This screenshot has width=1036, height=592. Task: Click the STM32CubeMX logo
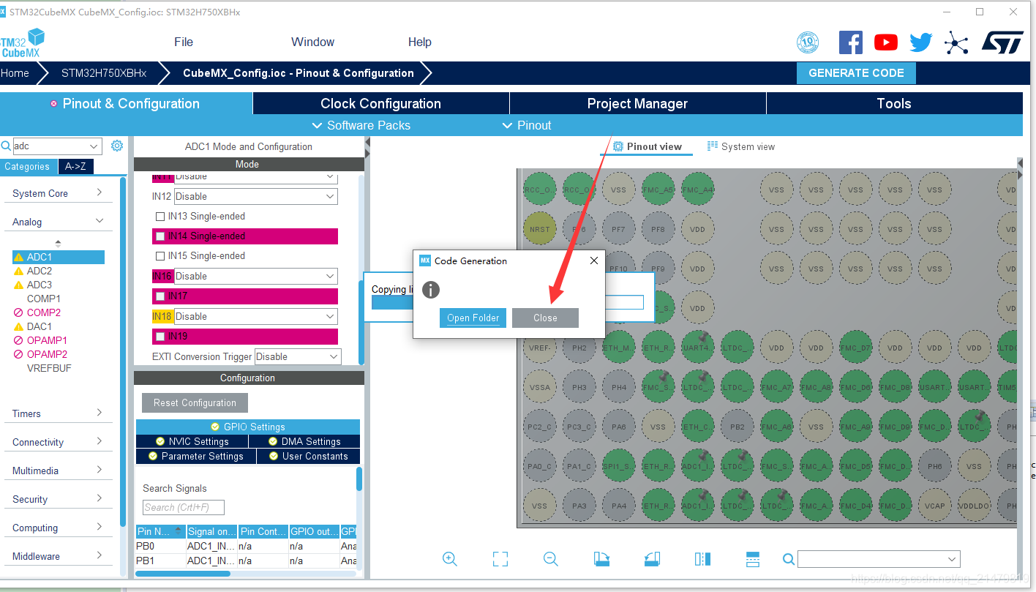[x=22, y=42]
